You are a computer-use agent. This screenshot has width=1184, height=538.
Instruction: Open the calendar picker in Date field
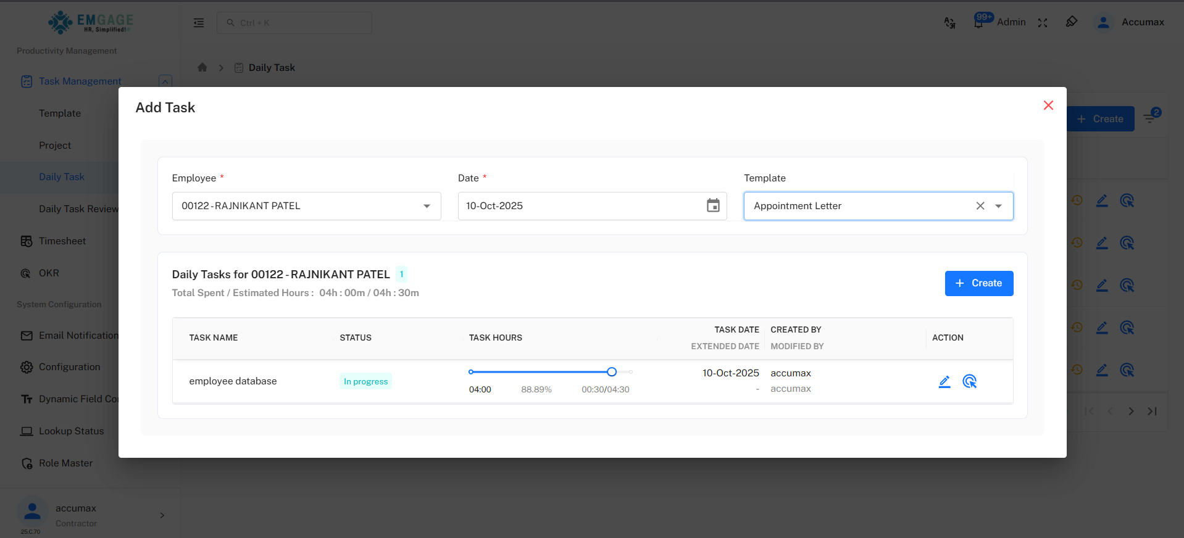(x=713, y=206)
